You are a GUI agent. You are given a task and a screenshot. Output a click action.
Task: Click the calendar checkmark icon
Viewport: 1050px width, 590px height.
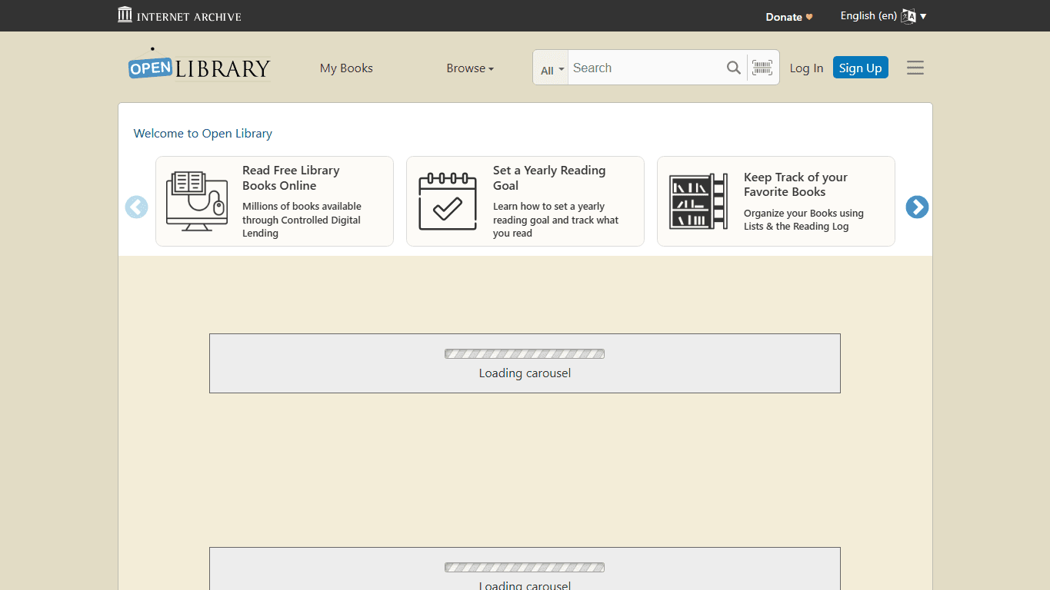[448, 201]
